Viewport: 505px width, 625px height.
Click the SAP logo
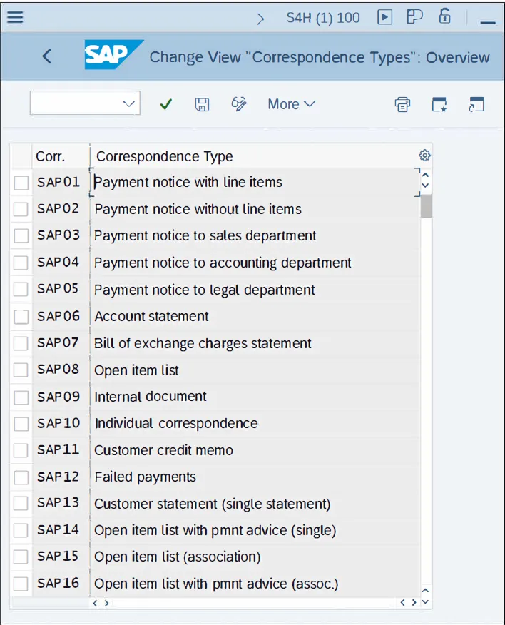point(113,55)
